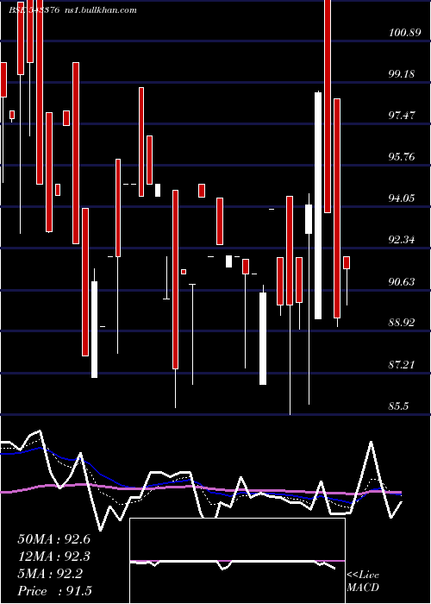Click the 100.89 price axis label

(405, 33)
